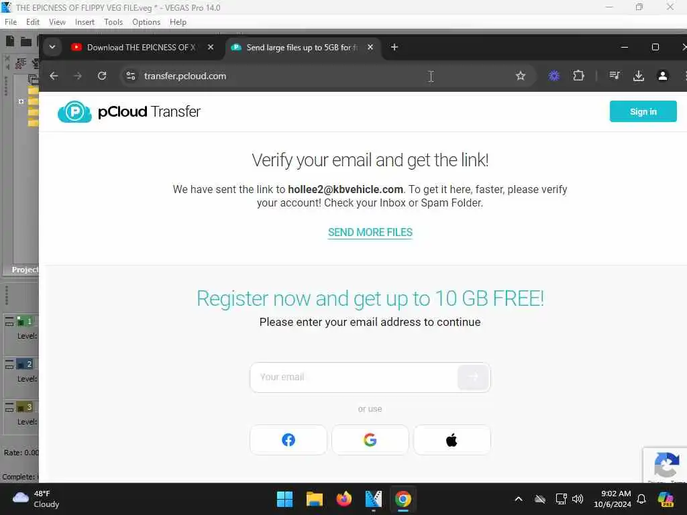This screenshot has width=687, height=515.
Task: View site information icon beside URL
Action: coord(131,76)
